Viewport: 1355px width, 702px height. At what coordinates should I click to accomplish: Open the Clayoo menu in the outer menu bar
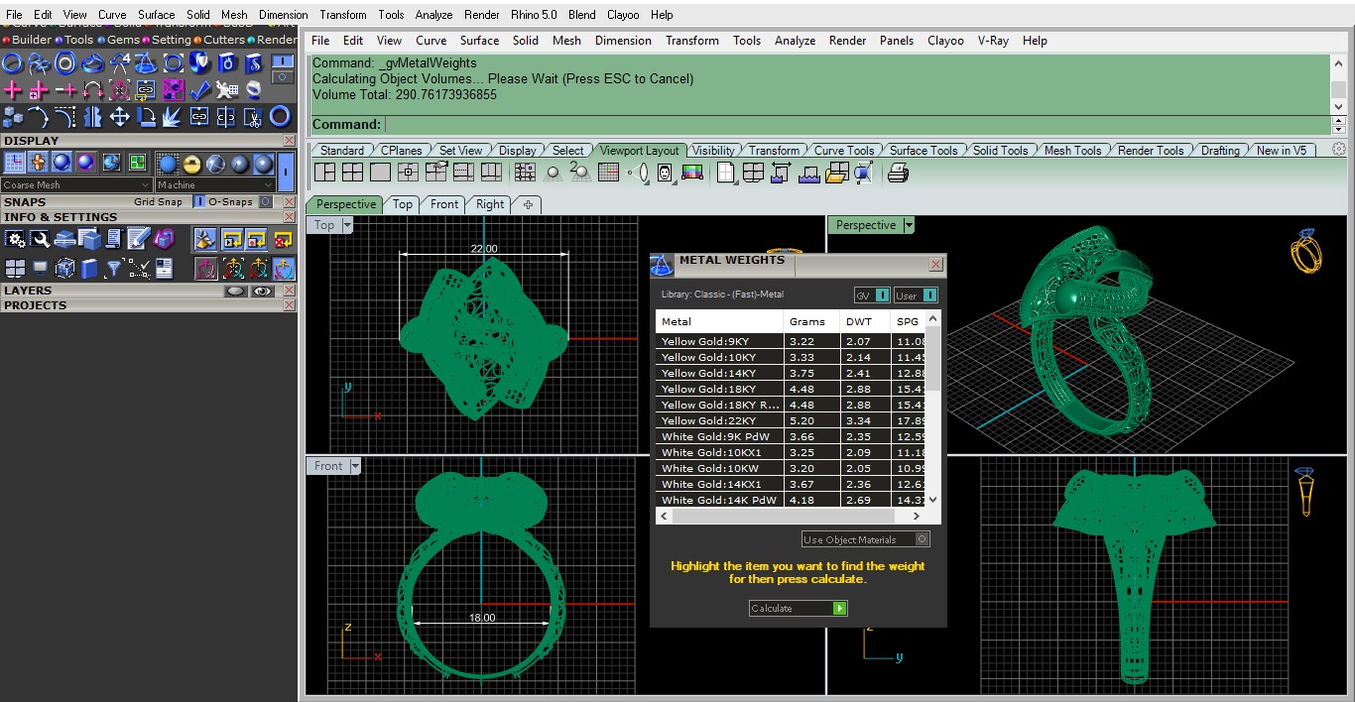(623, 15)
